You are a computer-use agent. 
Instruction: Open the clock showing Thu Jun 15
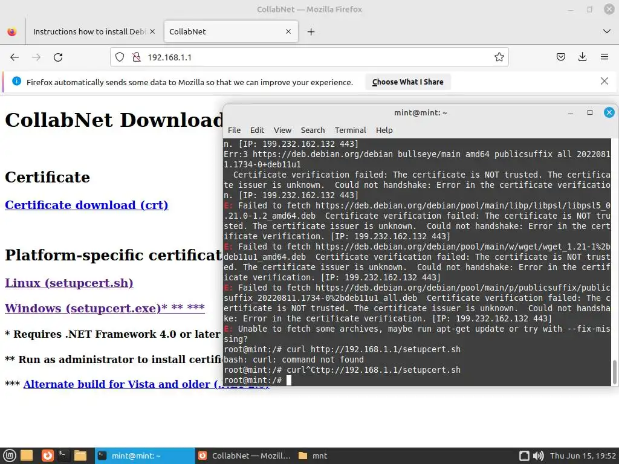pos(583,456)
